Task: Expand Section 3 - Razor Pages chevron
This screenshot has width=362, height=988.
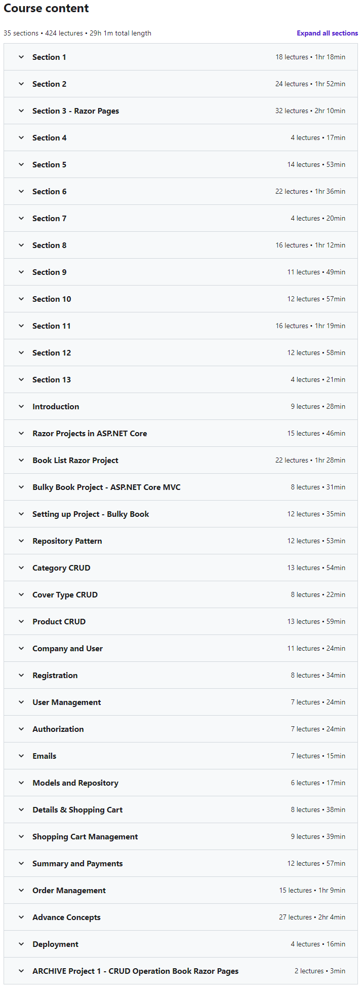Action: [21, 111]
